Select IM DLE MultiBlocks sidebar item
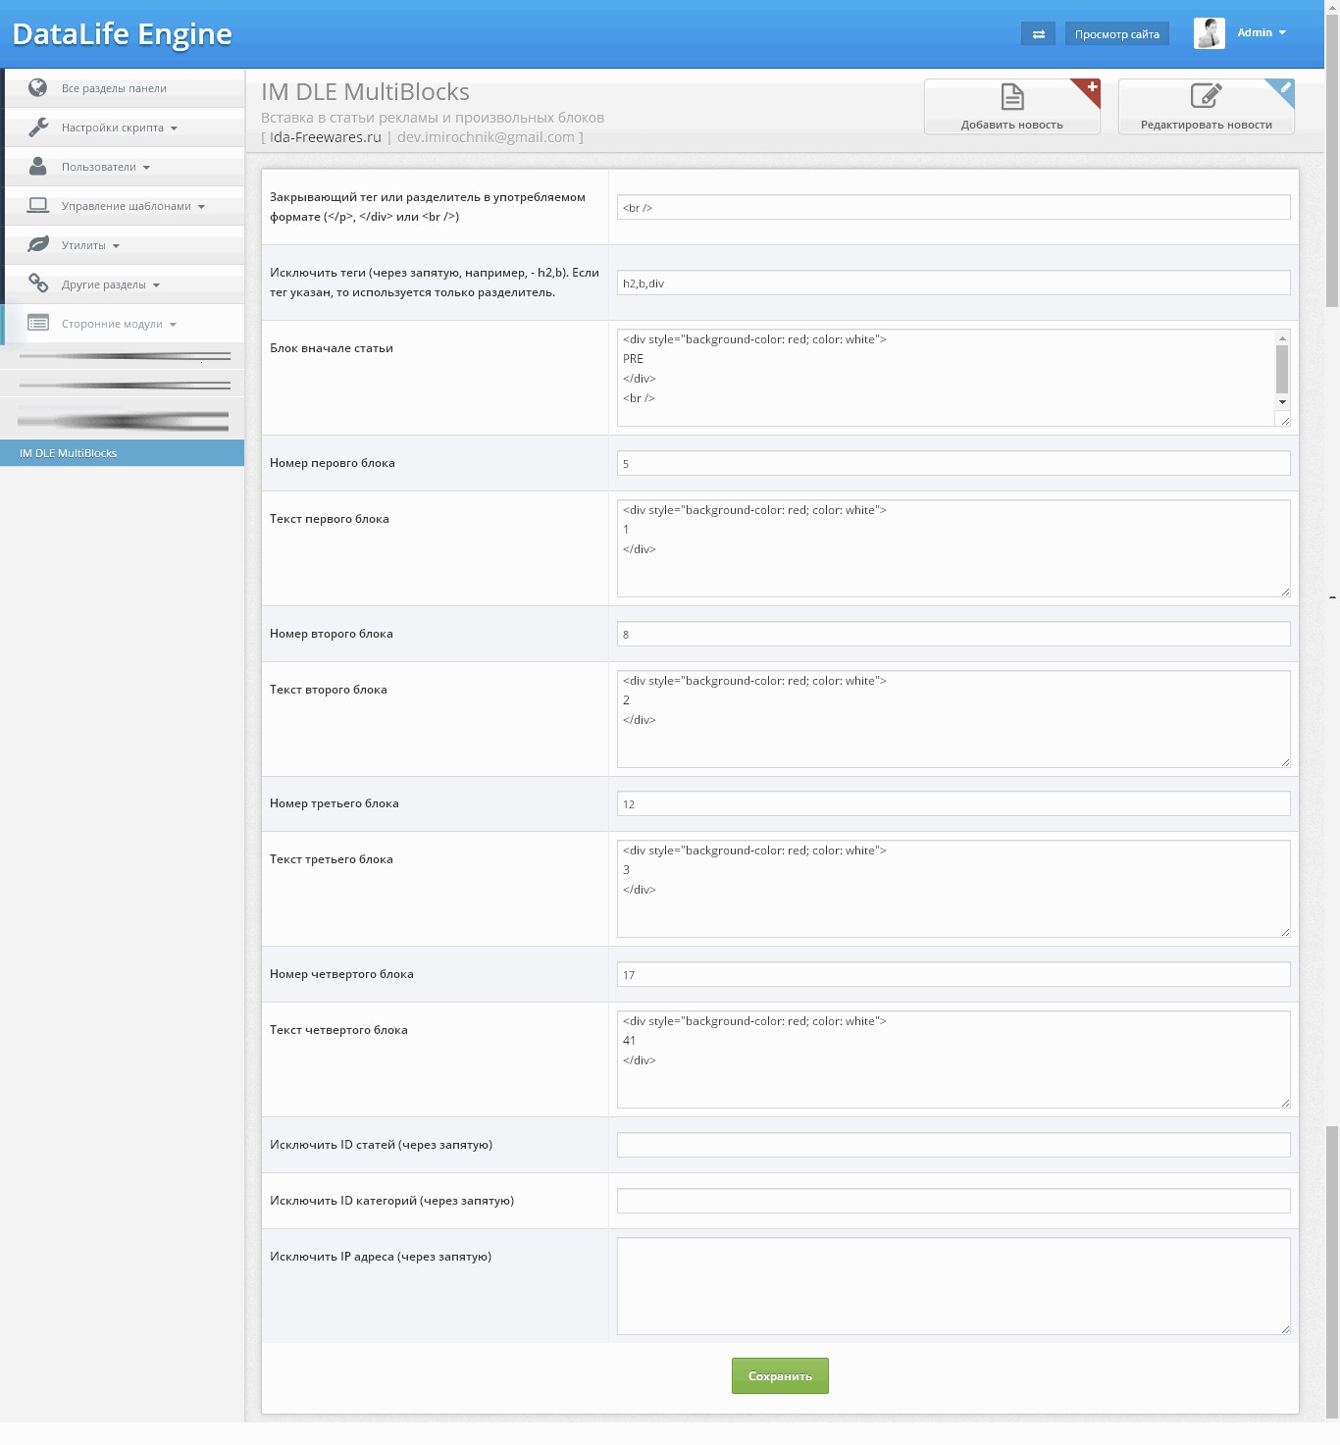This screenshot has width=1340, height=1445. (122, 453)
